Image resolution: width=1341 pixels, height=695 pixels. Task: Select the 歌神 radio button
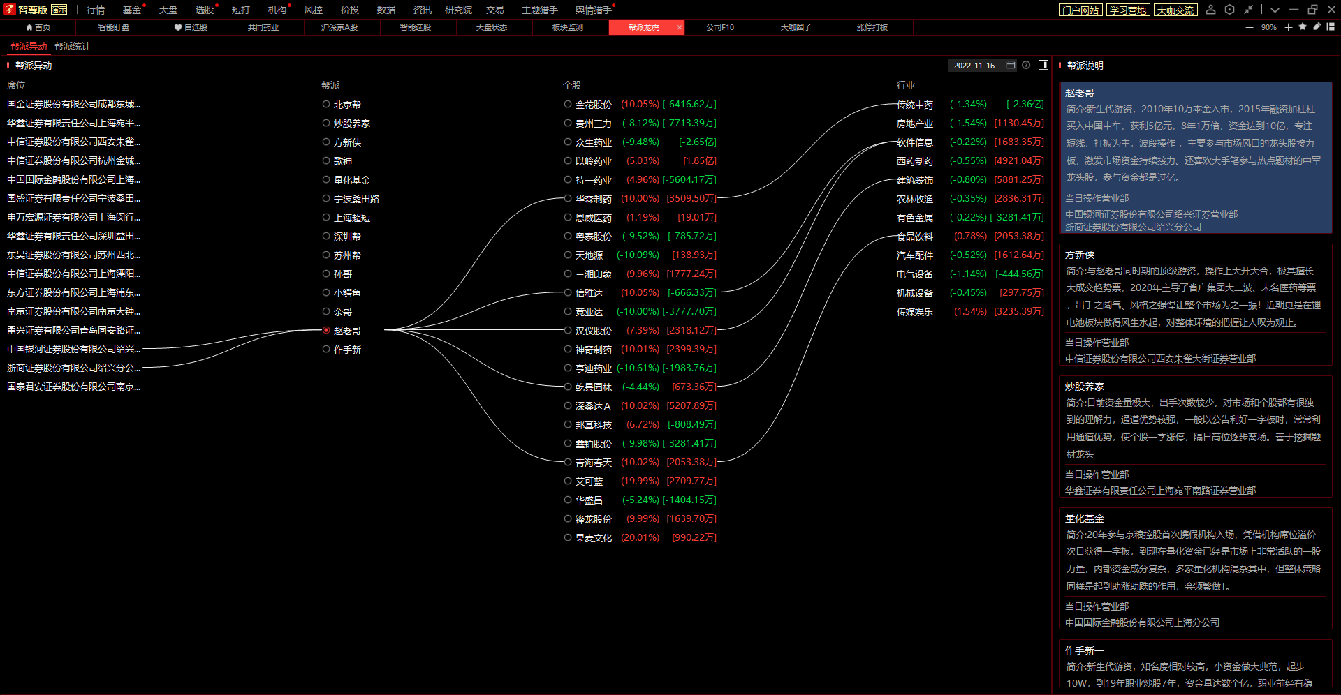326,160
